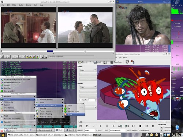The height and width of the screenshot is (137, 183).
Task: Step to previous frame in Avidemux
Action: [94, 126]
